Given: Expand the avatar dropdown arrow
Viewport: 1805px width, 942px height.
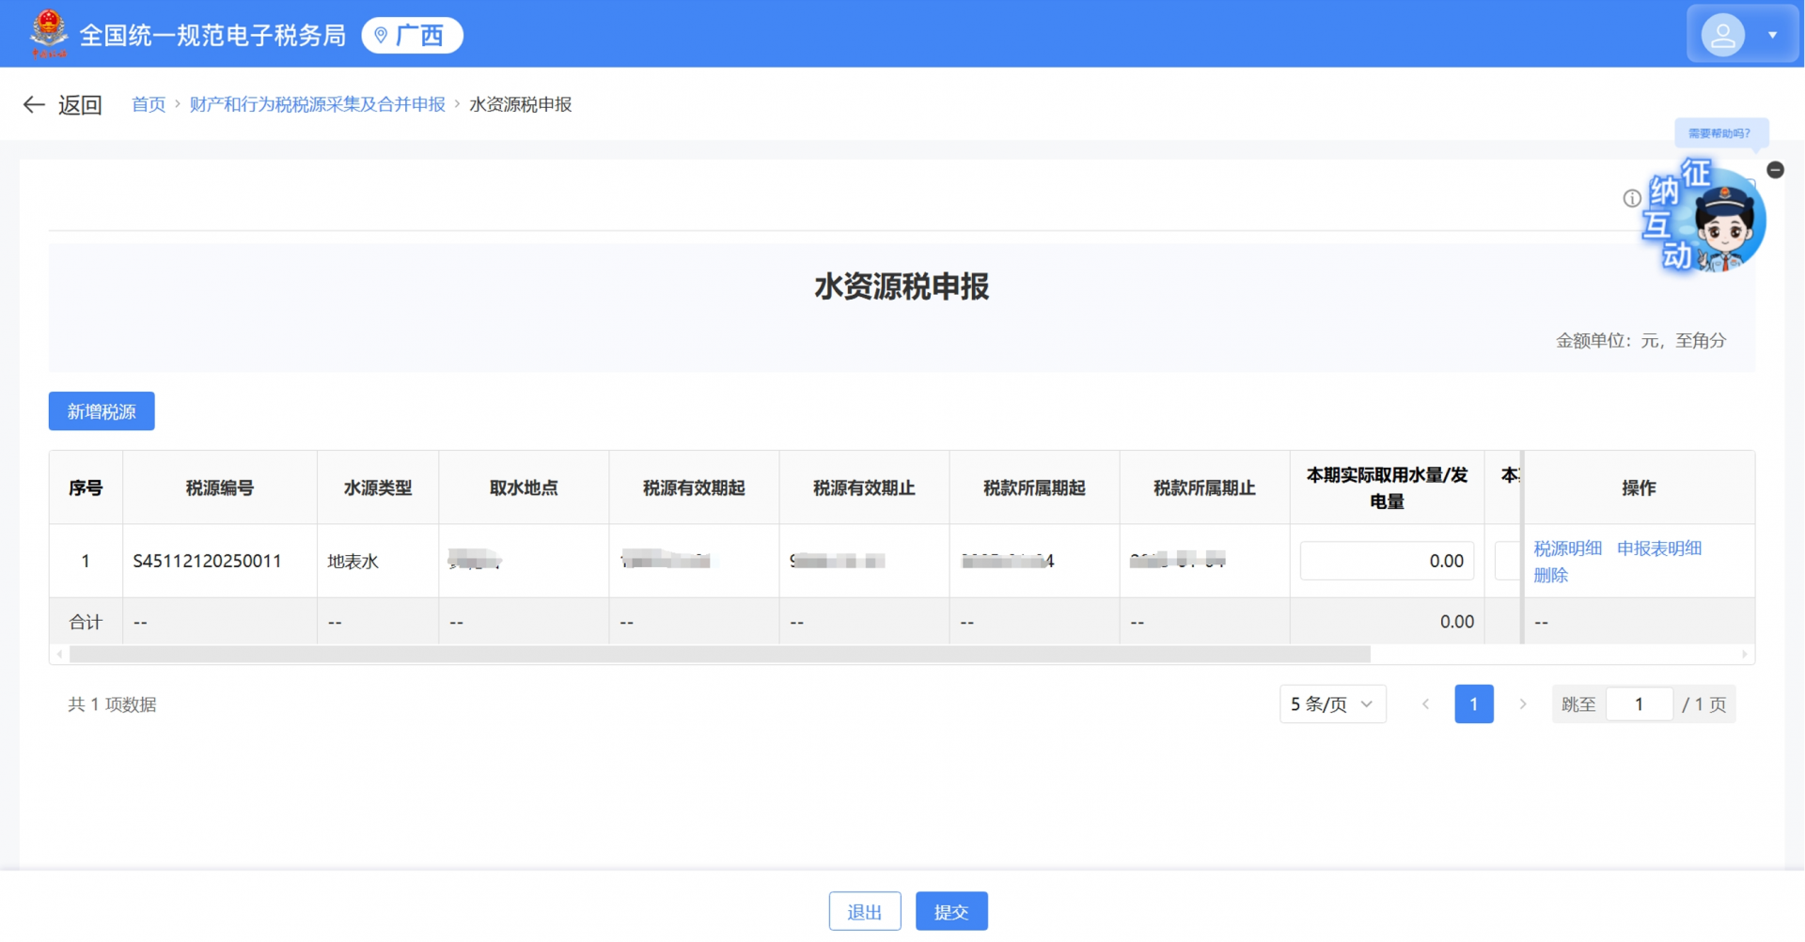Looking at the screenshot, I should [x=1773, y=34].
